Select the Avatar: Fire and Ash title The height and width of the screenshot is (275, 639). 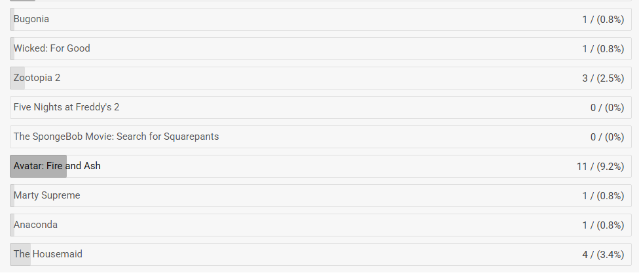tap(57, 166)
